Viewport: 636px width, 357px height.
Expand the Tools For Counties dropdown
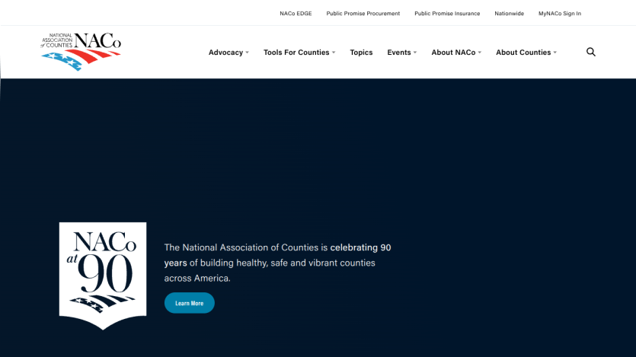(299, 53)
